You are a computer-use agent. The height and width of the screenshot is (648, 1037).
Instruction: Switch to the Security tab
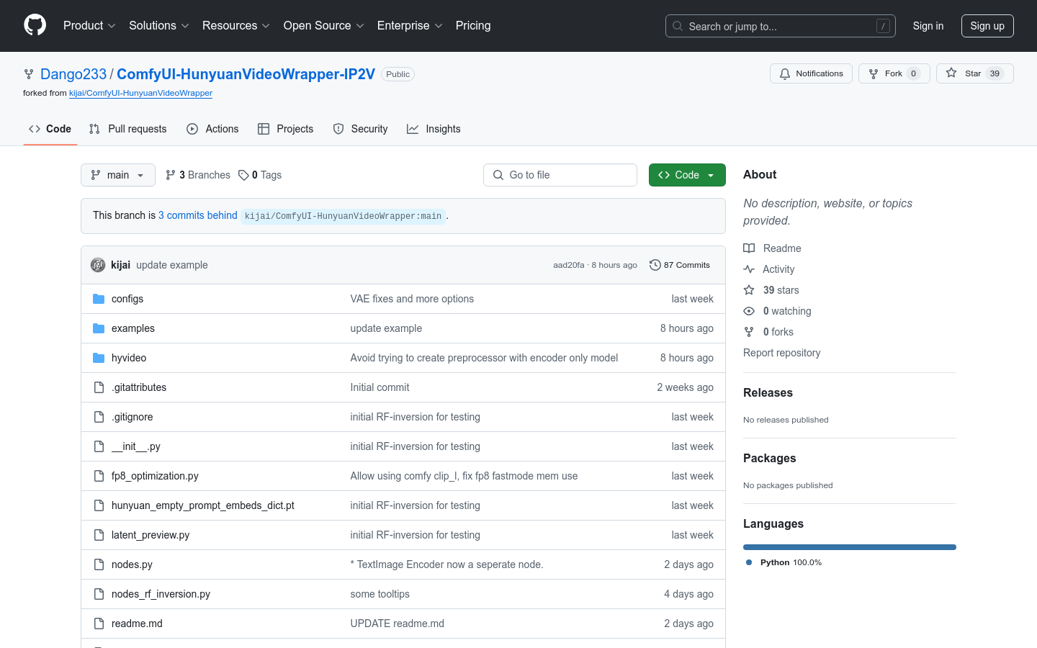(360, 129)
